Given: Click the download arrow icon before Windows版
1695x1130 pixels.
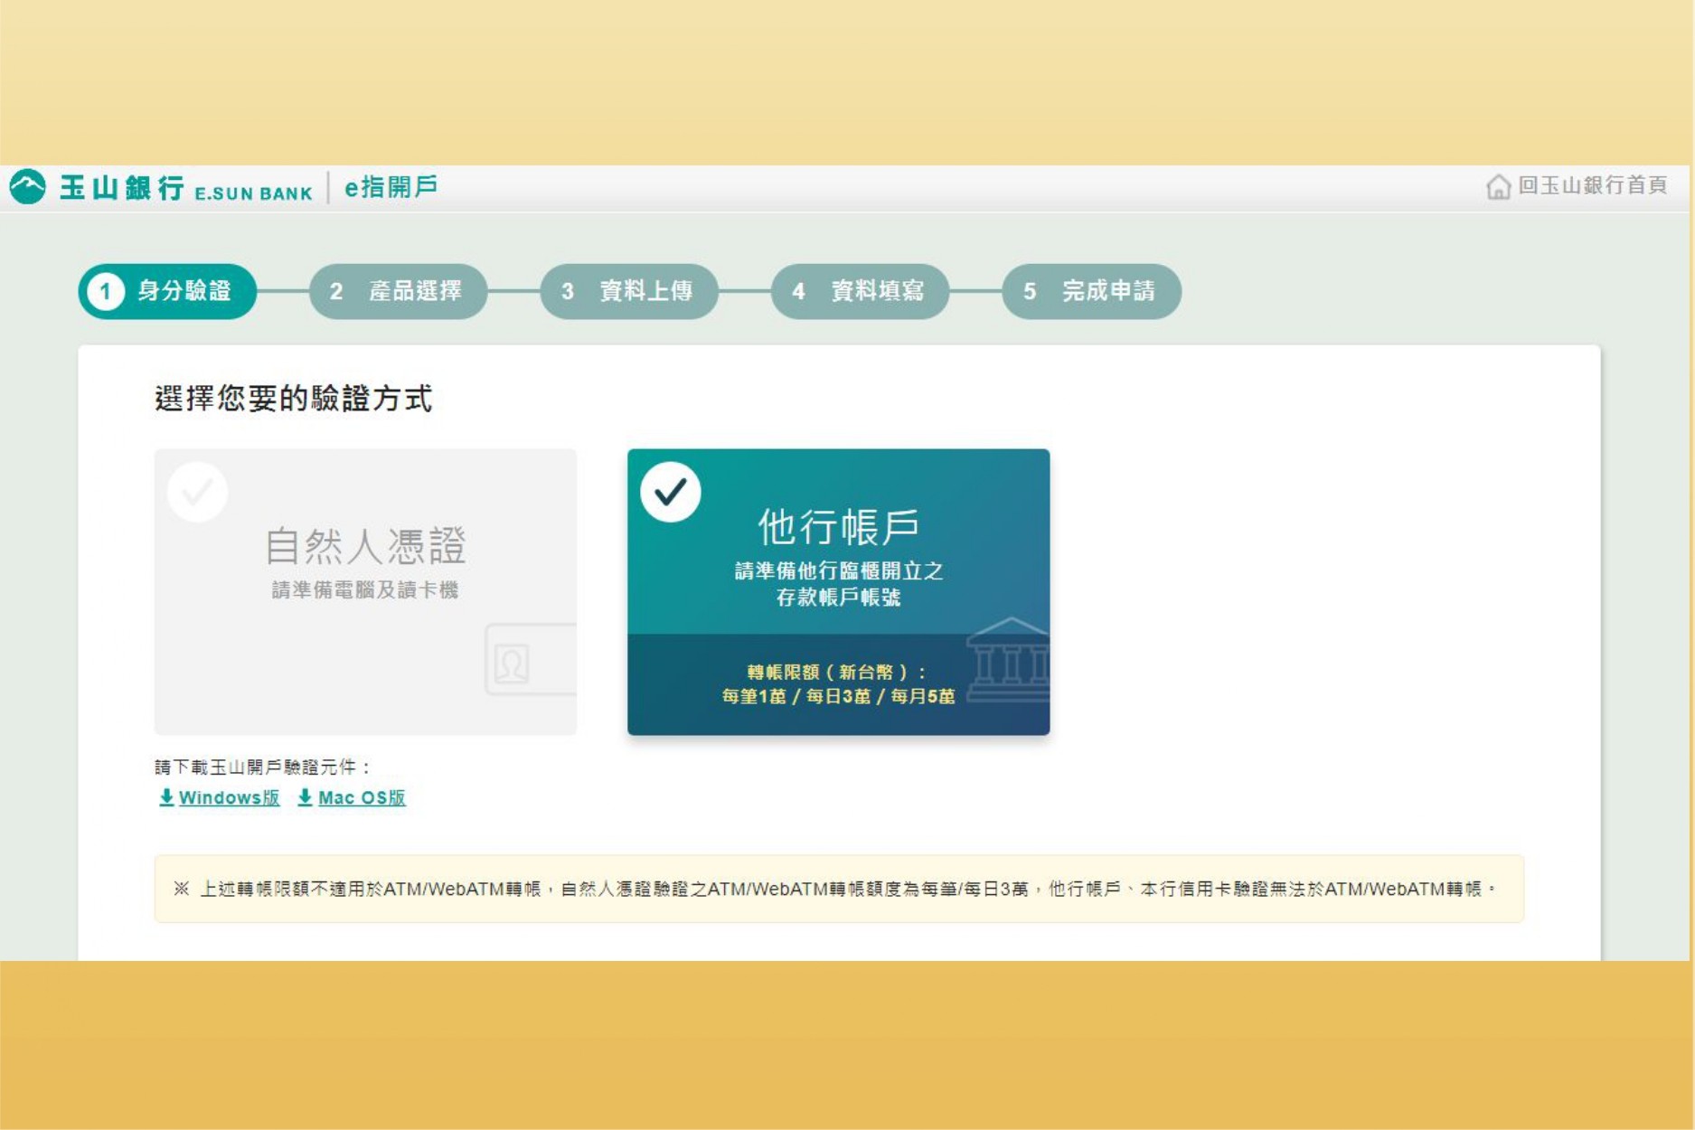Looking at the screenshot, I should pos(165,798).
